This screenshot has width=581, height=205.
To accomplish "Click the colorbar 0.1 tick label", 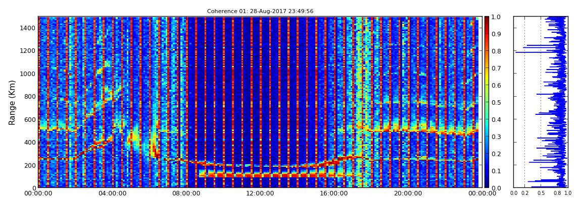I will pyautogui.click(x=497, y=171).
